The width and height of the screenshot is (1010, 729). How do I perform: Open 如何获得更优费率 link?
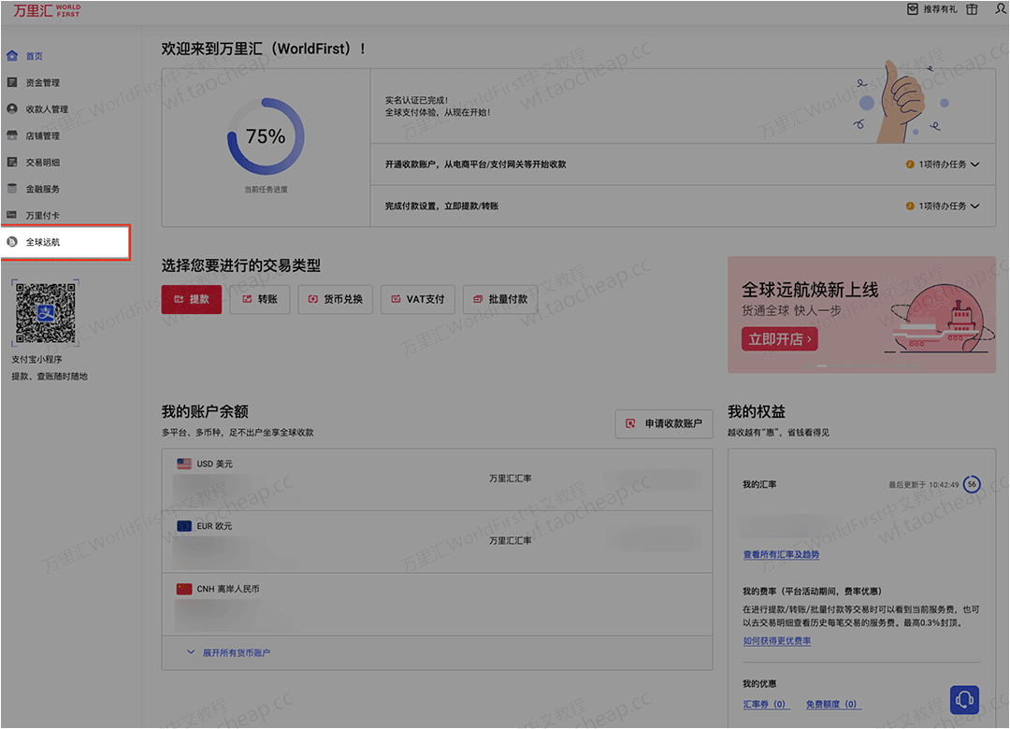[x=777, y=641]
